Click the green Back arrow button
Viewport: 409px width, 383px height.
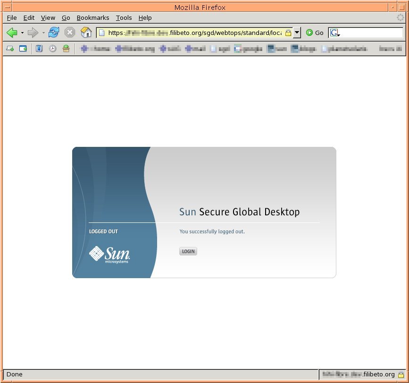point(12,33)
